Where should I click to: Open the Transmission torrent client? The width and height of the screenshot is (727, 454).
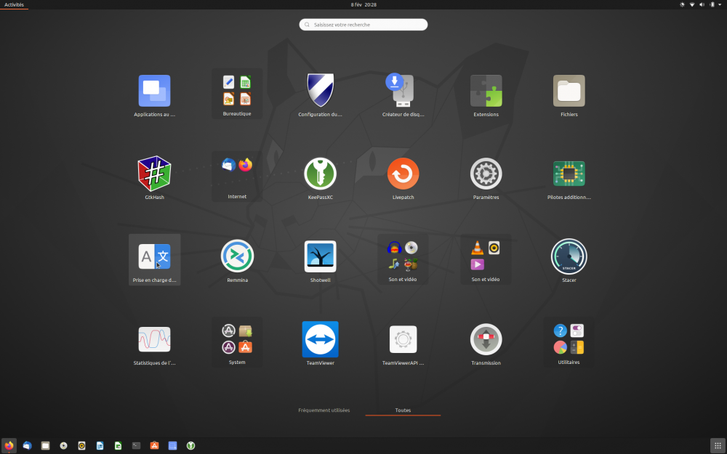(486, 339)
